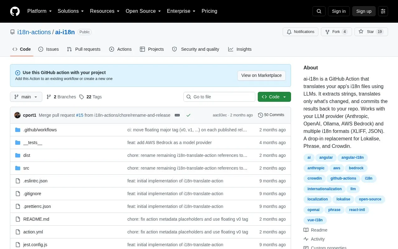Click the Activity pulse icon
The height and width of the screenshot is (249, 398).
tap(306, 239)
